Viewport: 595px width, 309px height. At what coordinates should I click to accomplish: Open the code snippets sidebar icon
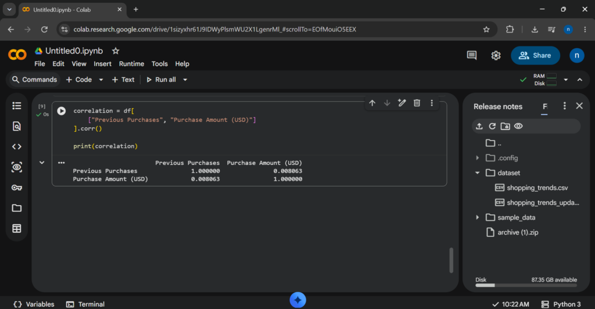(x=17, y=147)
